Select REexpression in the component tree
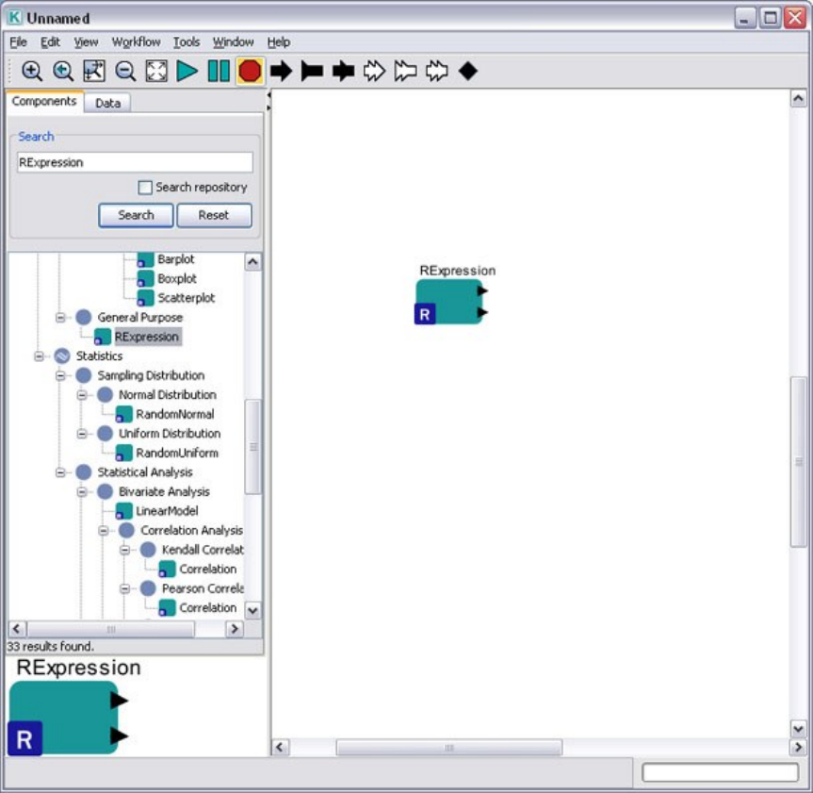The image size is (813, 793). pyautogui.click(x=147, y=337)
